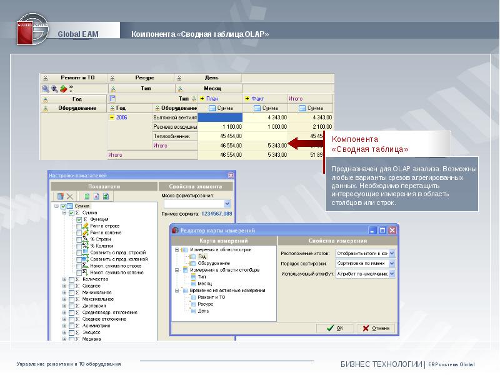Uncheck the Функция checkbox
Viewport: 500px width, 375px height.
79,219
